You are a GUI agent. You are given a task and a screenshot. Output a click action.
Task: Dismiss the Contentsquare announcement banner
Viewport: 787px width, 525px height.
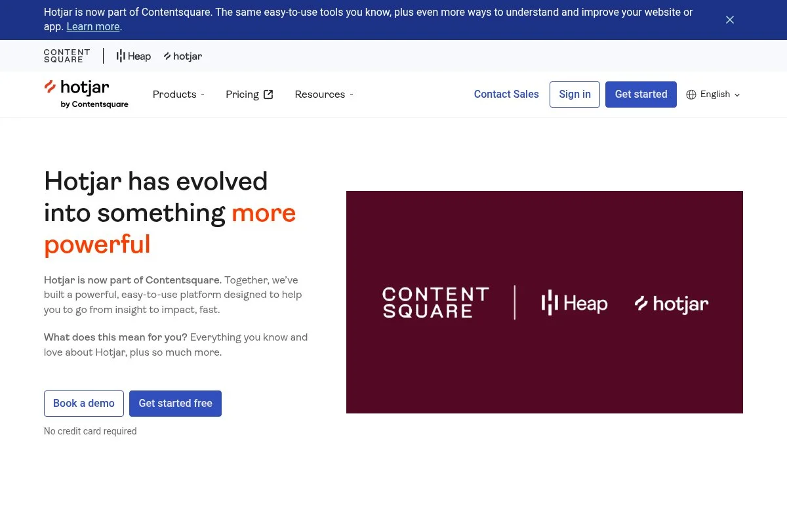[x=729, y=20]
